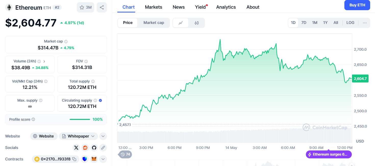
Task: Open Volume (24h) details arrow
Action: (x=44, y=61)
